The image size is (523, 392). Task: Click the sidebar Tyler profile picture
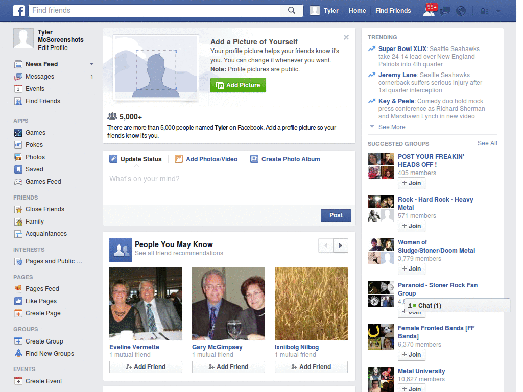[x=23, y=38]
